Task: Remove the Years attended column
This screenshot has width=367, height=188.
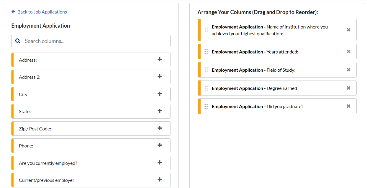Action: point(348,51)
